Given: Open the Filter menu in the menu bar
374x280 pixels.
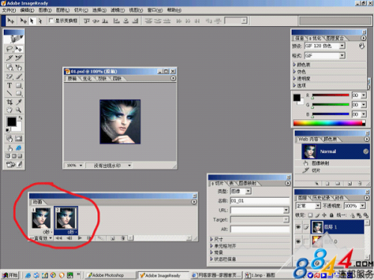Looking at the screenshot, I should tap(117, 10).
